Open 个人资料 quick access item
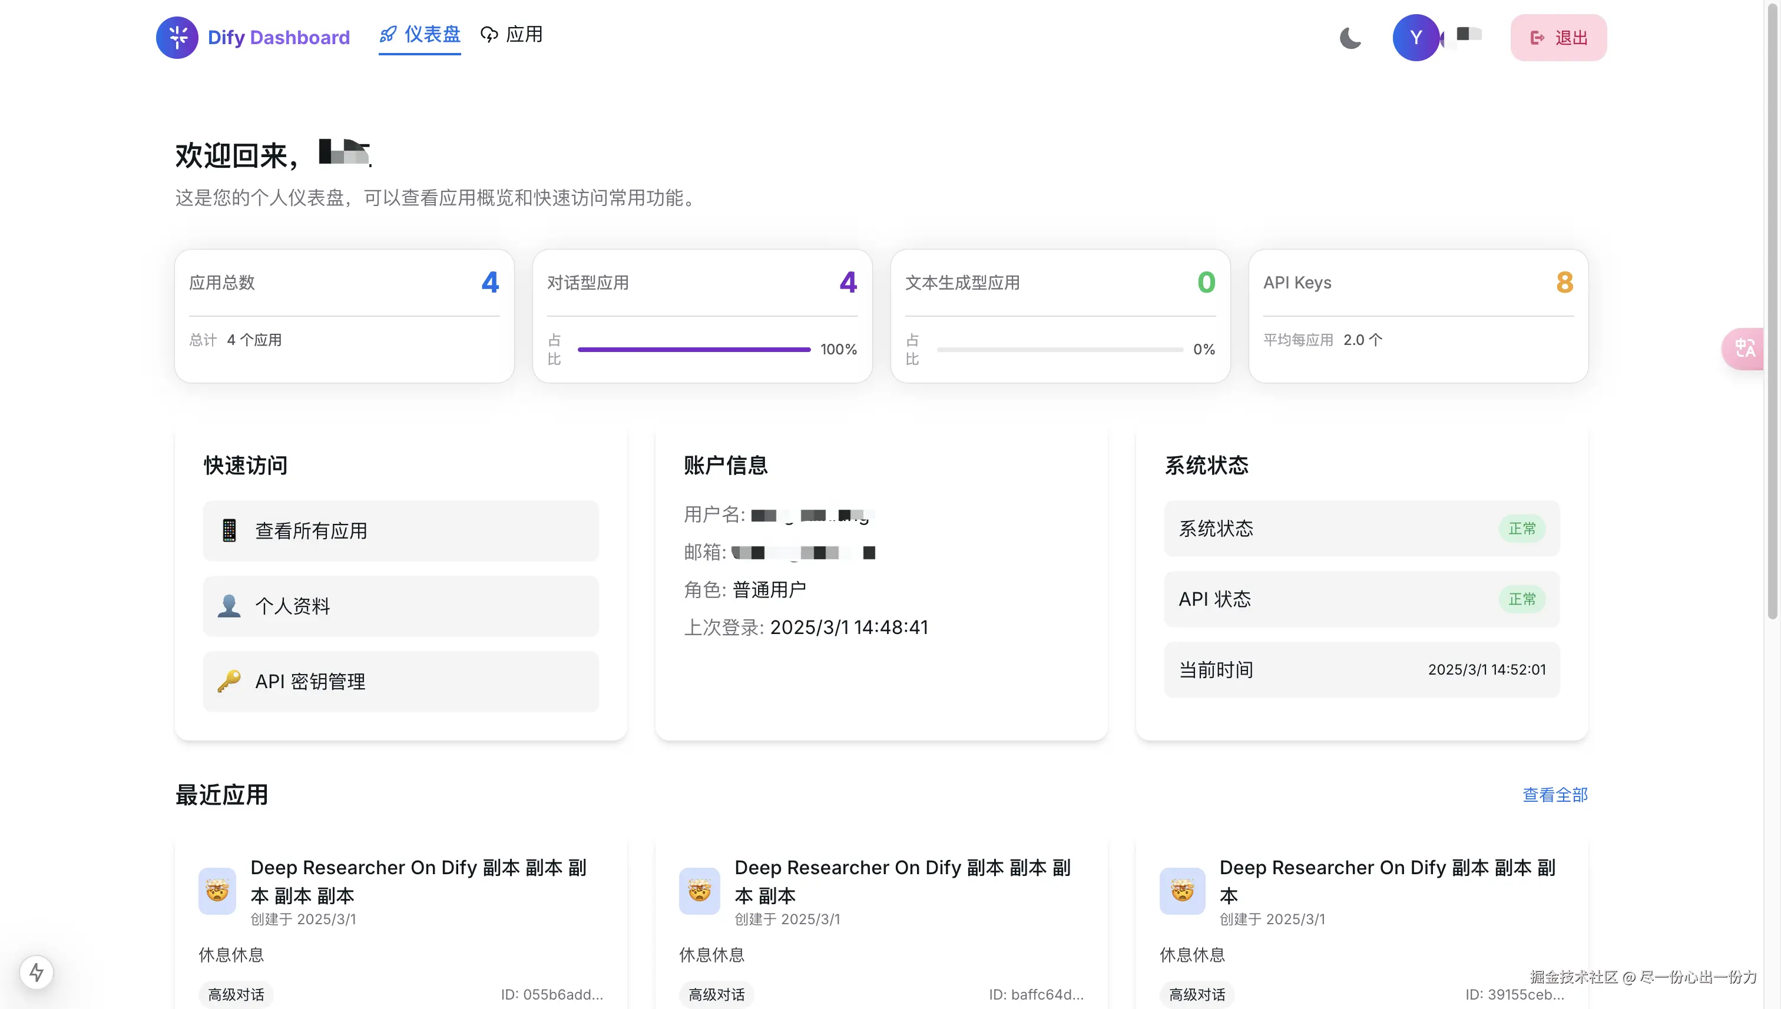The height and width of the screenshot is (1009, 1781). click(400, 606)
